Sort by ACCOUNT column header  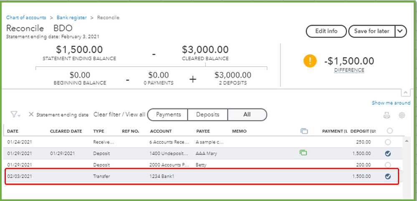click(x=161, y=131)
